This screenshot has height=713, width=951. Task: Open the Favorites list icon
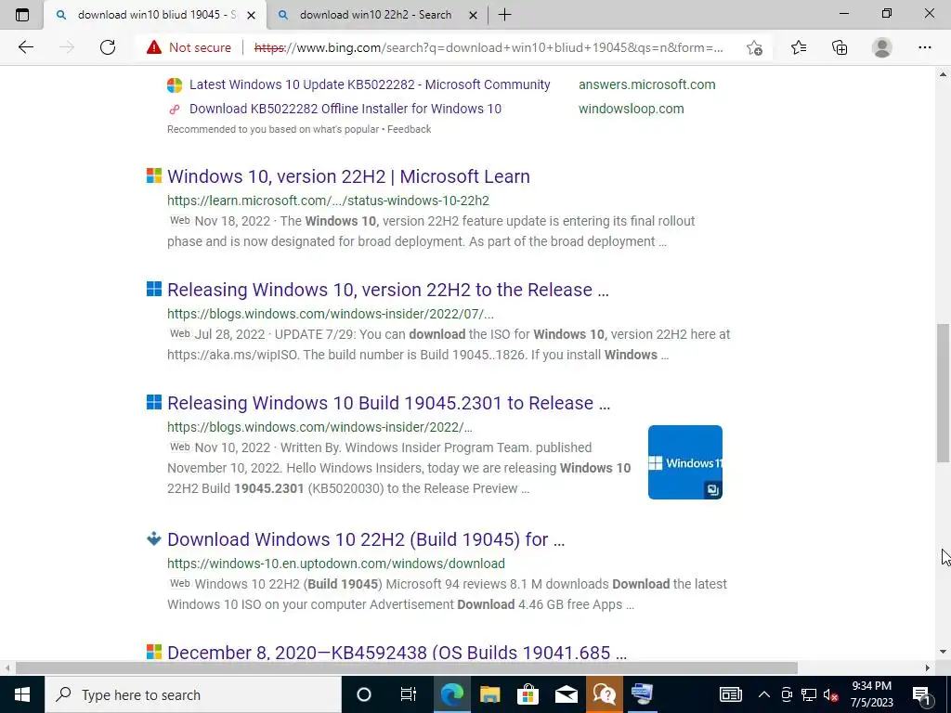pyautogui.click(x=798, y=47)
